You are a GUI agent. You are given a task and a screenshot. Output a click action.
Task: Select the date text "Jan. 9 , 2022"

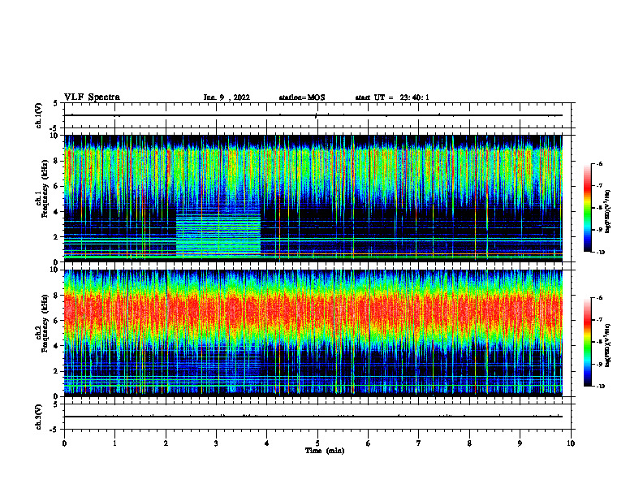coord(227,97)
